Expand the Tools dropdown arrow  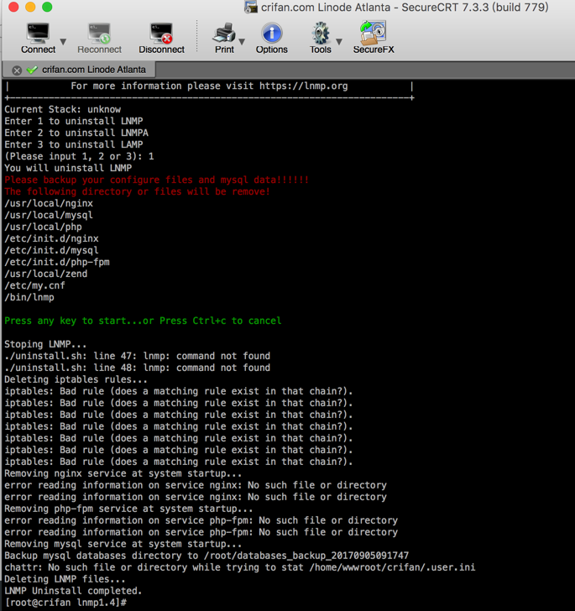pos(339,41)
